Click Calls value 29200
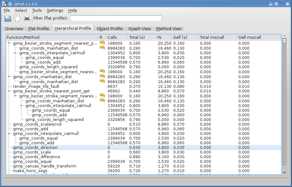The width and height of the screenshot is (292, 187). click(x=114, y=171)
